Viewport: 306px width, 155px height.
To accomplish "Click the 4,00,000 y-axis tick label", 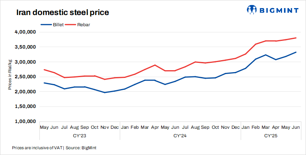I will click(x=26, y=32).
